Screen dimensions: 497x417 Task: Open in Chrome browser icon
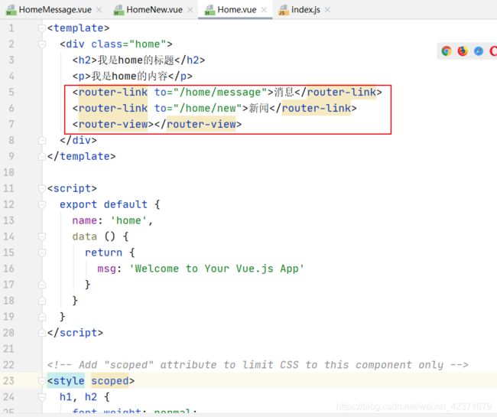447,51
